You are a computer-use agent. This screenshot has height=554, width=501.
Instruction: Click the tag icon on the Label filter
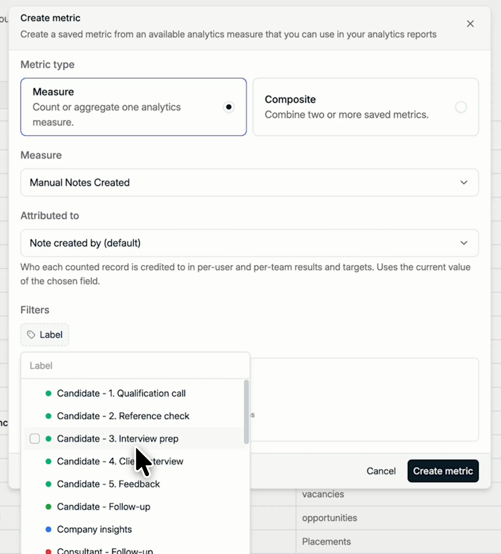(x=31, y=335)
